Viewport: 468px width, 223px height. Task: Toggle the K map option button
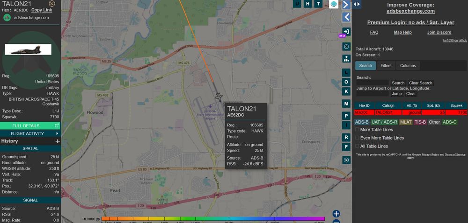(x=346, y=91)
